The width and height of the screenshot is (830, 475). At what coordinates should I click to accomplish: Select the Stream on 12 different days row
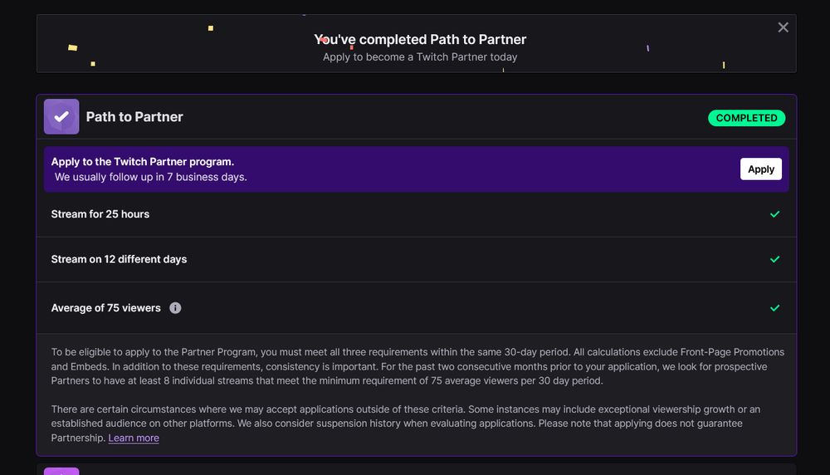point(416,259)
